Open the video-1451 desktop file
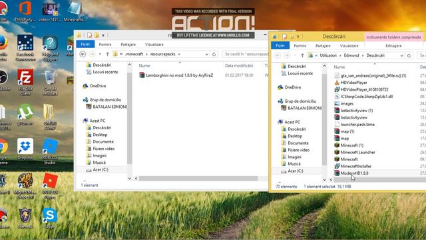This screenshot has width=426, height=240. [50, 11]
